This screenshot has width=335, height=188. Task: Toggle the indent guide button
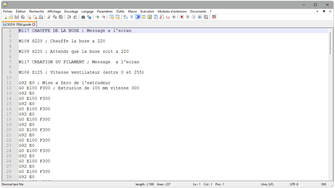138,17
